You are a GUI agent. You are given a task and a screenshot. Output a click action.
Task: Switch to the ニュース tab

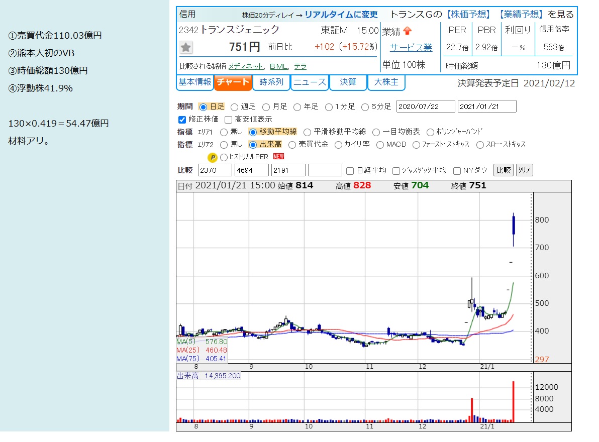[x=310, y=82]
